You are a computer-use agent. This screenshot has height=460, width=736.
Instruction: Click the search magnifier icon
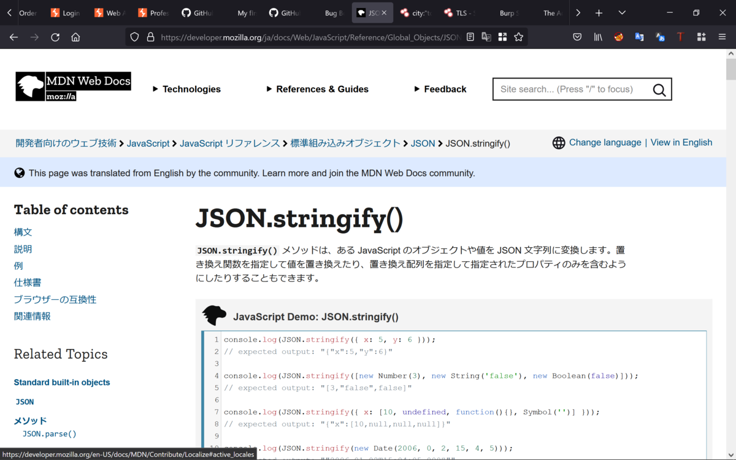tap(659, 90)
